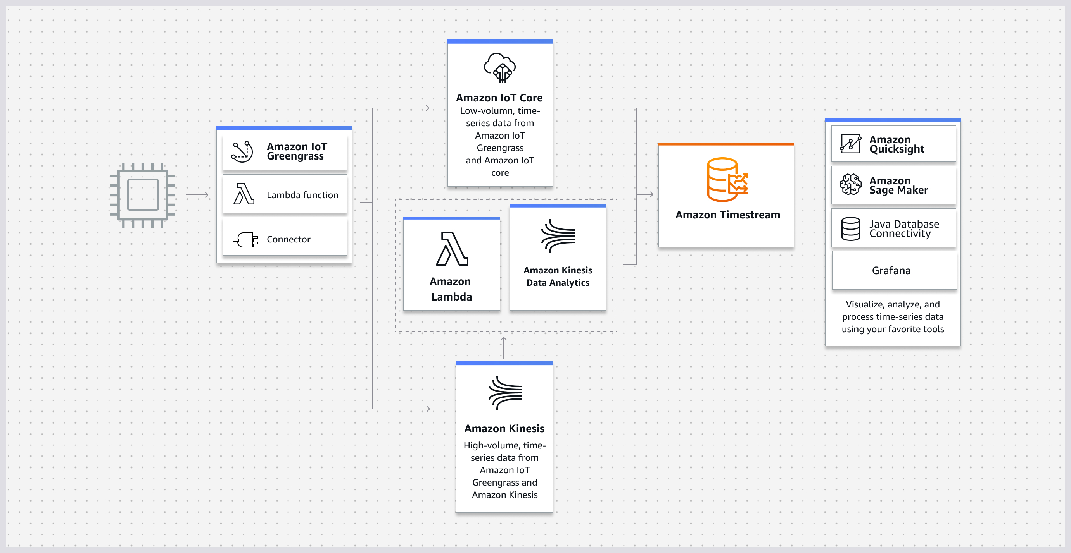Click the Amazon Timestream label
Viewport: 1071px width, 553px height.
tap(727, 215)
